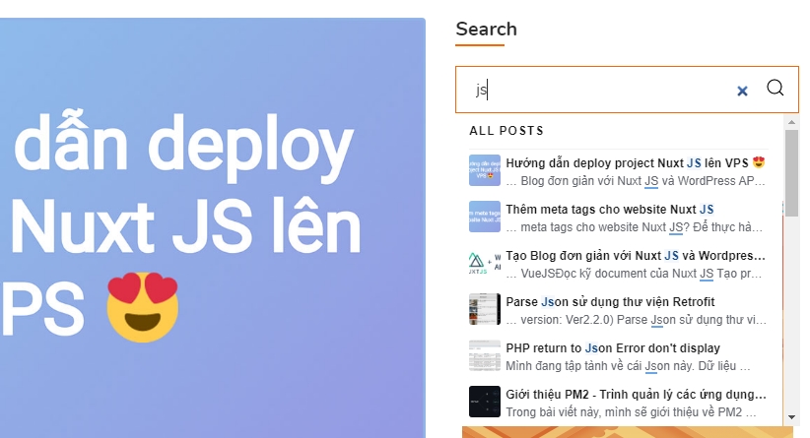Open result "Tạo Blog đơn giản với Nuxt JS và Wordpress"
Screen dimensions: 810x438
636,256
